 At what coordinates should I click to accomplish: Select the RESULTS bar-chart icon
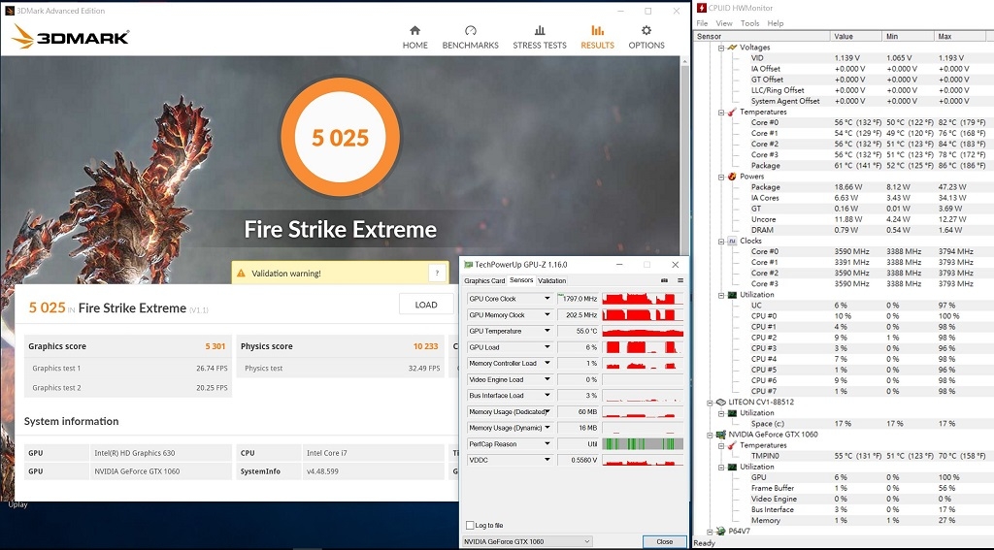[x=597, y=30]
